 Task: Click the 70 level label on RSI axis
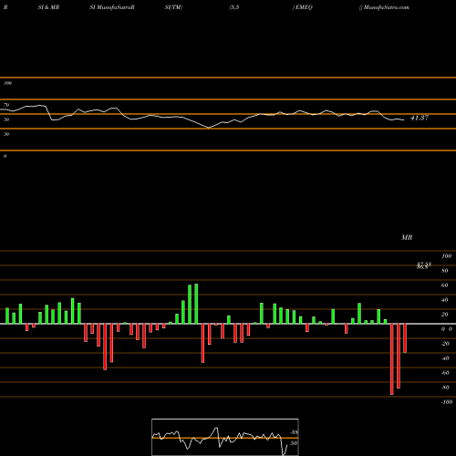6,105
